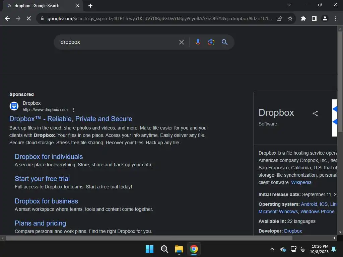Submit search with magnifier icon
The image size is (343, 257).
pos(224,42)
